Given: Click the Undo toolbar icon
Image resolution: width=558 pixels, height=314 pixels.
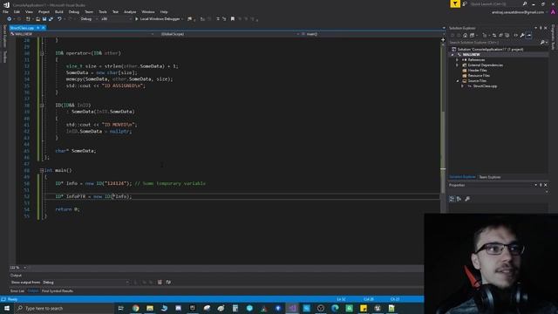Looking at the screenshot, I should (59, 19).
